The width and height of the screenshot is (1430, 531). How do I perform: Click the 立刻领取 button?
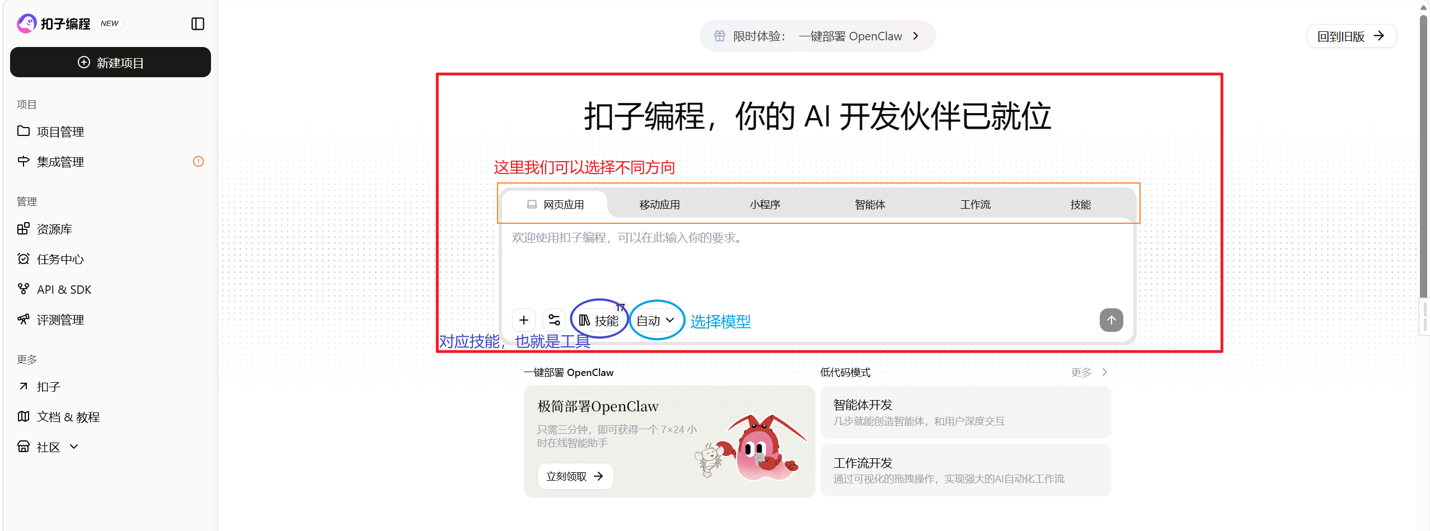pyautogui.click(x=575, y=476)
